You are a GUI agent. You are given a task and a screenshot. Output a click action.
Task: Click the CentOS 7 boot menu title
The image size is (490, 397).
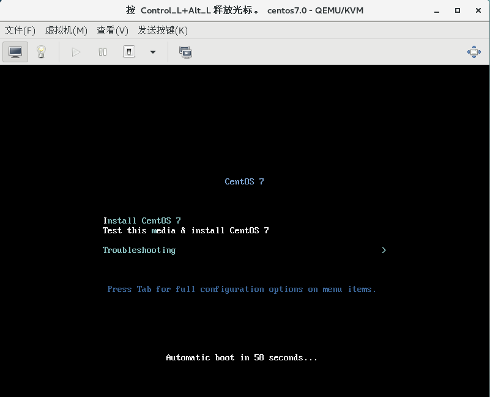click(x=244, y=181)
